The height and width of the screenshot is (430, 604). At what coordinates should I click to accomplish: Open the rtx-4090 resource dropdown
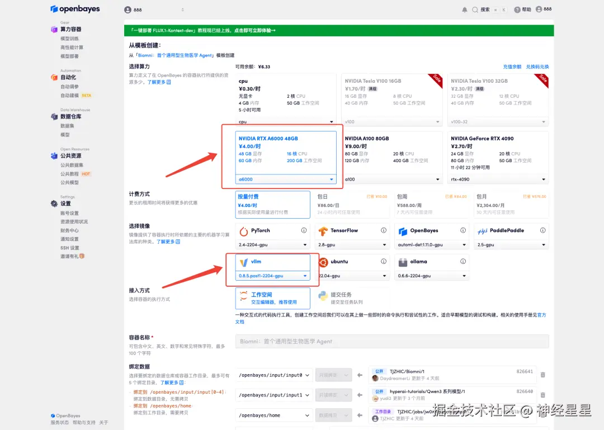[498, 179]
